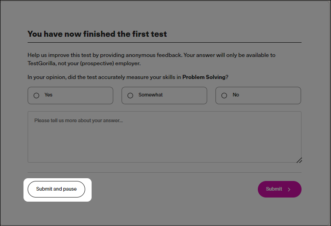The image size is (331, 226).
Task: Select the No radio circle
Action: pos(224,96)
